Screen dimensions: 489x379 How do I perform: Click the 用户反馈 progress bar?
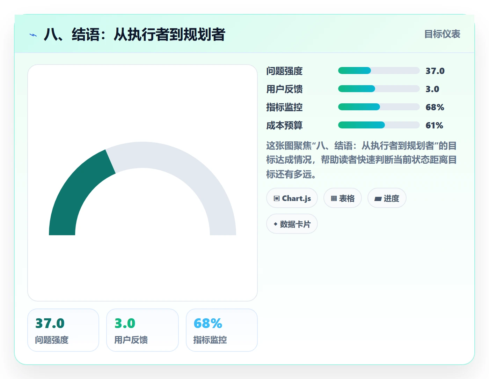tap(379, 89)
